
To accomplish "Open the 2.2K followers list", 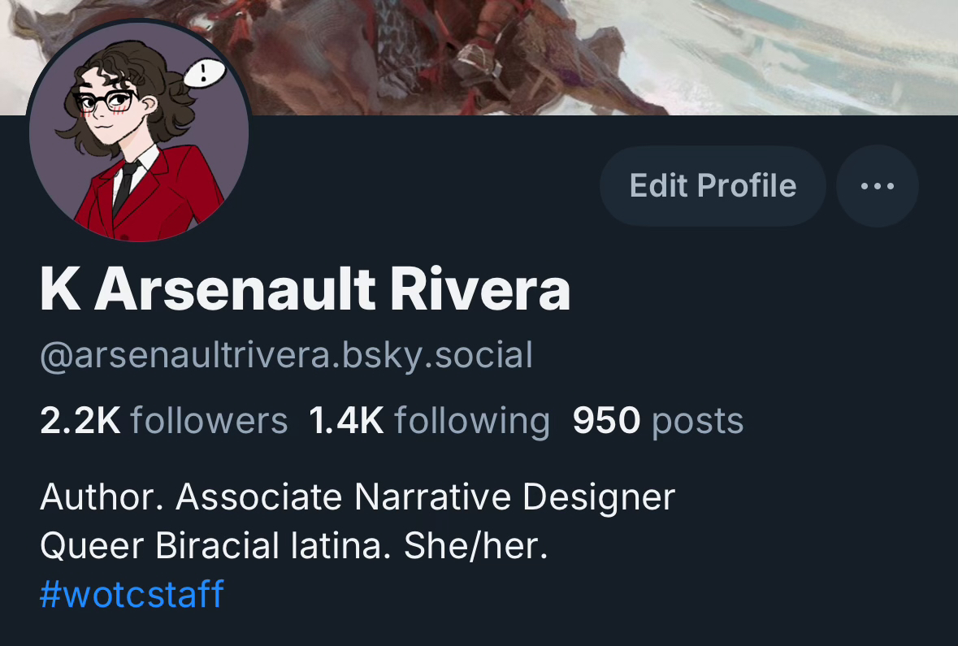I will tap(164, 420).
